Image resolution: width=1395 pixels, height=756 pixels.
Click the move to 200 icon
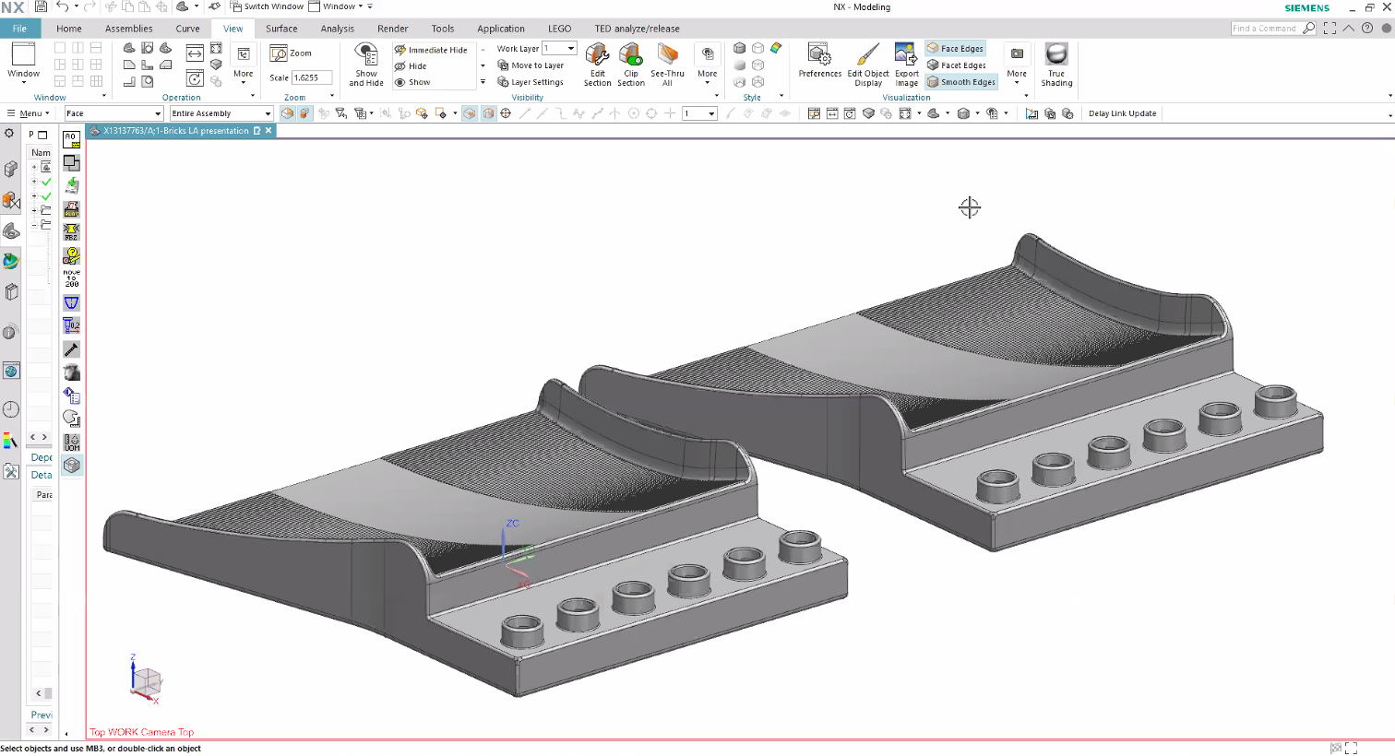point(71,278)
